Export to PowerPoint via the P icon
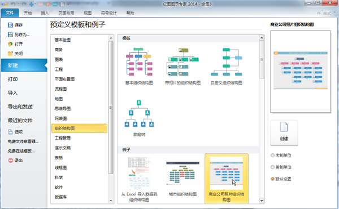Viewport: 339px width, 209px height. (x=47, y=4)
